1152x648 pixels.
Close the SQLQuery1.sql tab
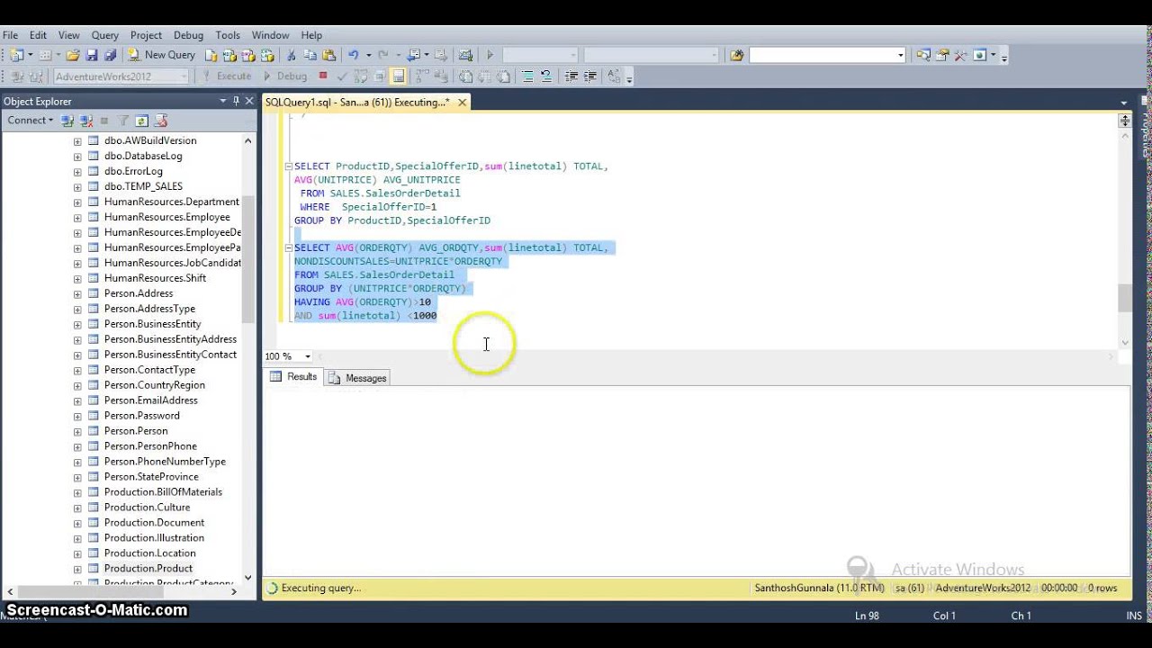pos(462,103)
